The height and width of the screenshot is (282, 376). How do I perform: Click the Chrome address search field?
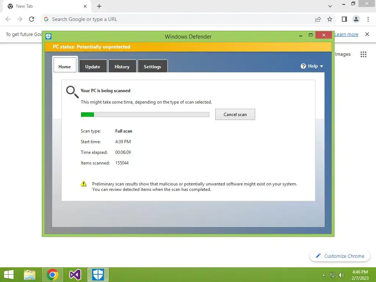click(x=177, y=19)
